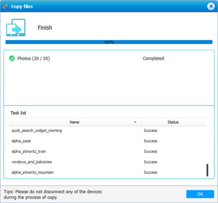Screen dimensions: 218x203
Task: Sort task list by Name column header
Action: click(75, 122)
